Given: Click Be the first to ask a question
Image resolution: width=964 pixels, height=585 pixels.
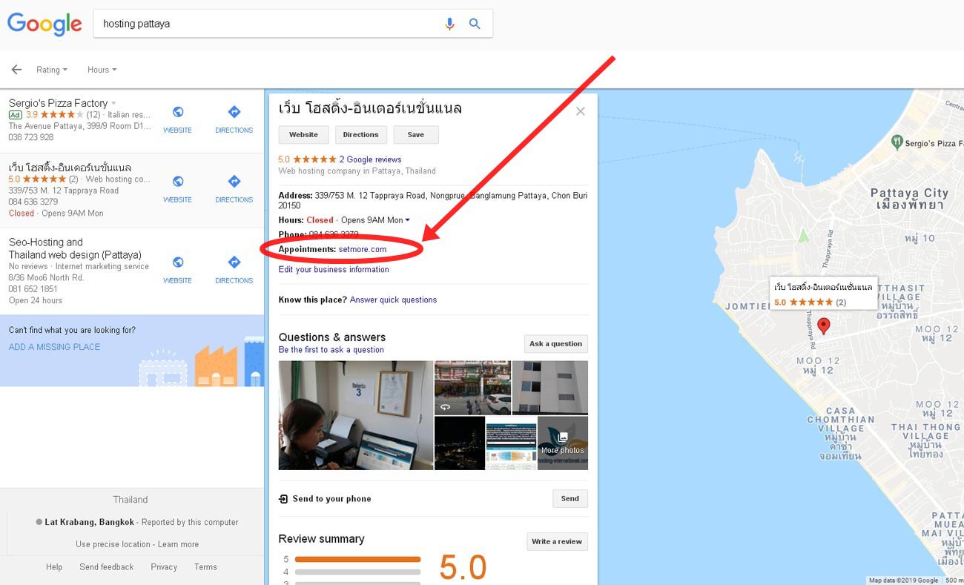Looking at the screenshot, I should tap(331, 350).
